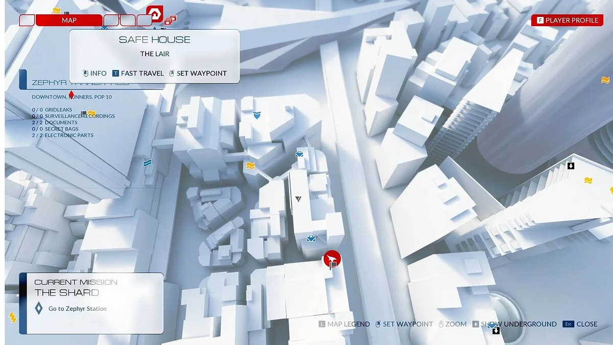Click the 0 / 0 Gridleaks row
Viewport: 613px width, 345px height.
[53, 109]
